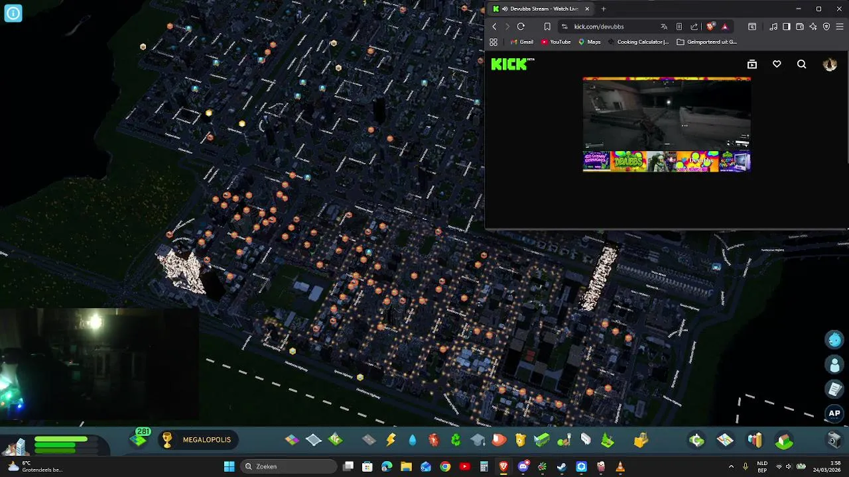Open the NLD keyboard language switcher
The width and height of the screenshot is (849, 477).
(762, 466)
